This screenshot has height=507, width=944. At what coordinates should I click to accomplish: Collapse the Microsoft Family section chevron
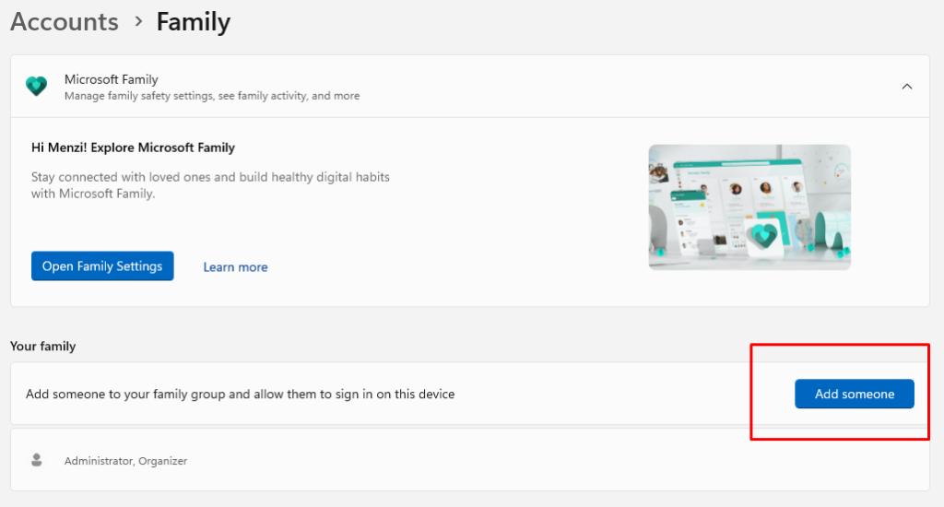pyautogui.click(x=906, y=87)
